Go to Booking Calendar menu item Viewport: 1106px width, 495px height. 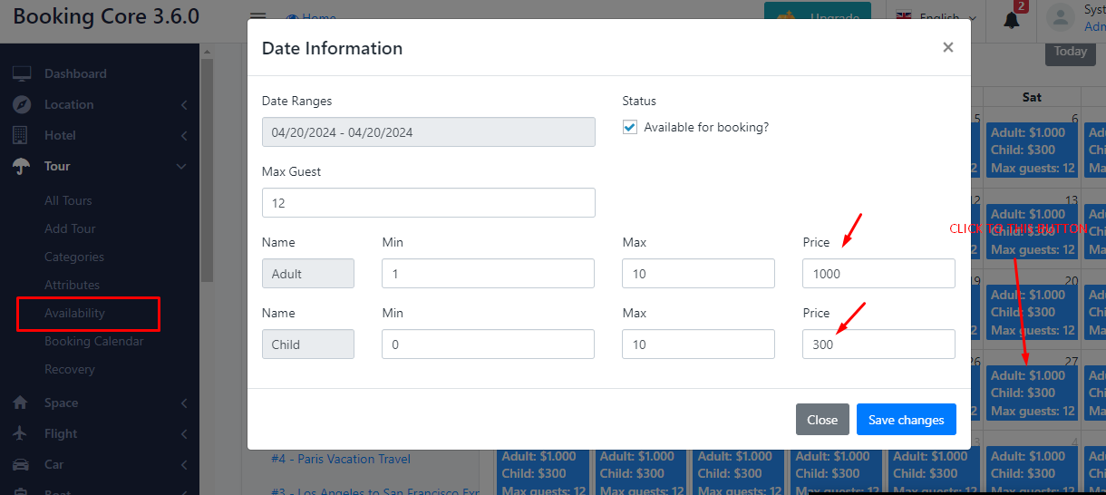click(94, 341)
